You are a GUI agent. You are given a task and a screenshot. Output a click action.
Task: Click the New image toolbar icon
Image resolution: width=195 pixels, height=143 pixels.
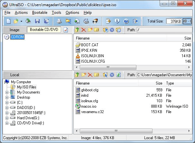click(8, 21)
